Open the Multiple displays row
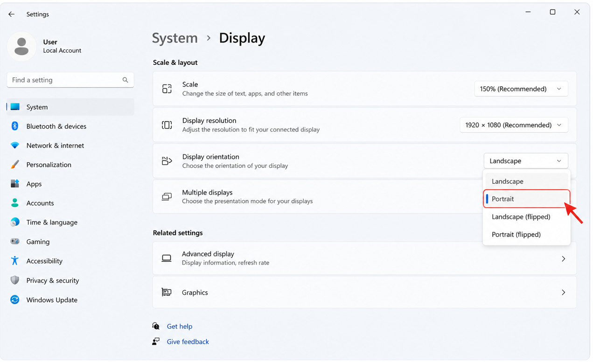The image size is (593, 362). point(364,197)
